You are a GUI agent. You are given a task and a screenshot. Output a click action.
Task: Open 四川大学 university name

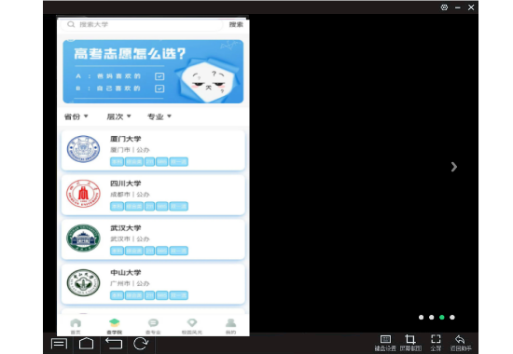(126, 184)
